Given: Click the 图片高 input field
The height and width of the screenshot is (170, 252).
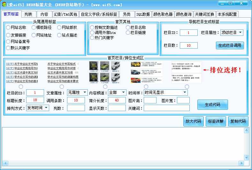Looking at the screenshot, I should click(x=150, y=100).
